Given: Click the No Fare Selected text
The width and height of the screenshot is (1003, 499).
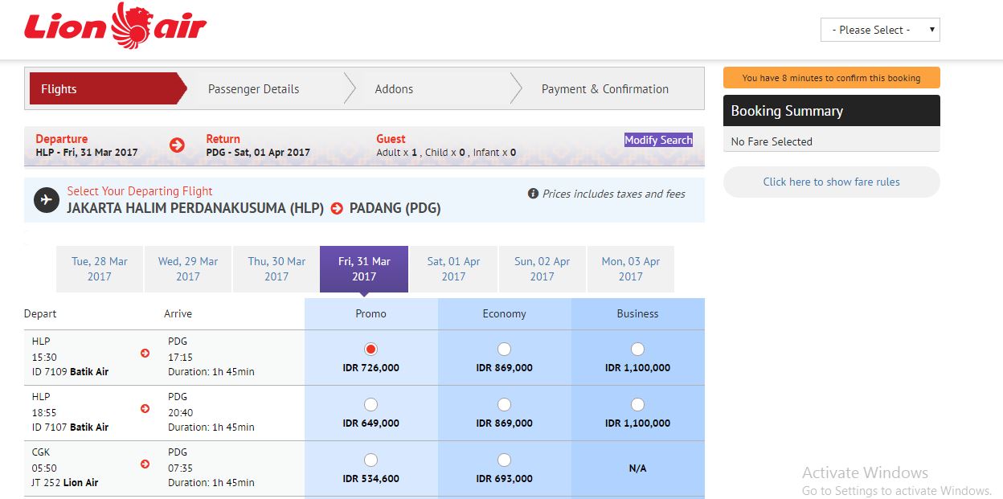Looking at the screenshot, I should (x=772, y=141).
